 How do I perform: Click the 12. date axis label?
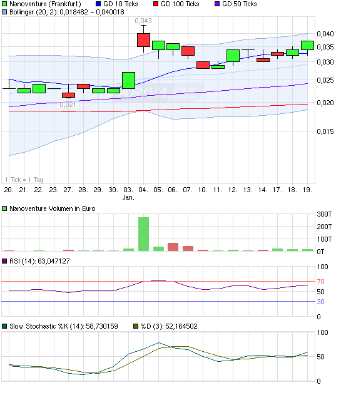(233, 190)
